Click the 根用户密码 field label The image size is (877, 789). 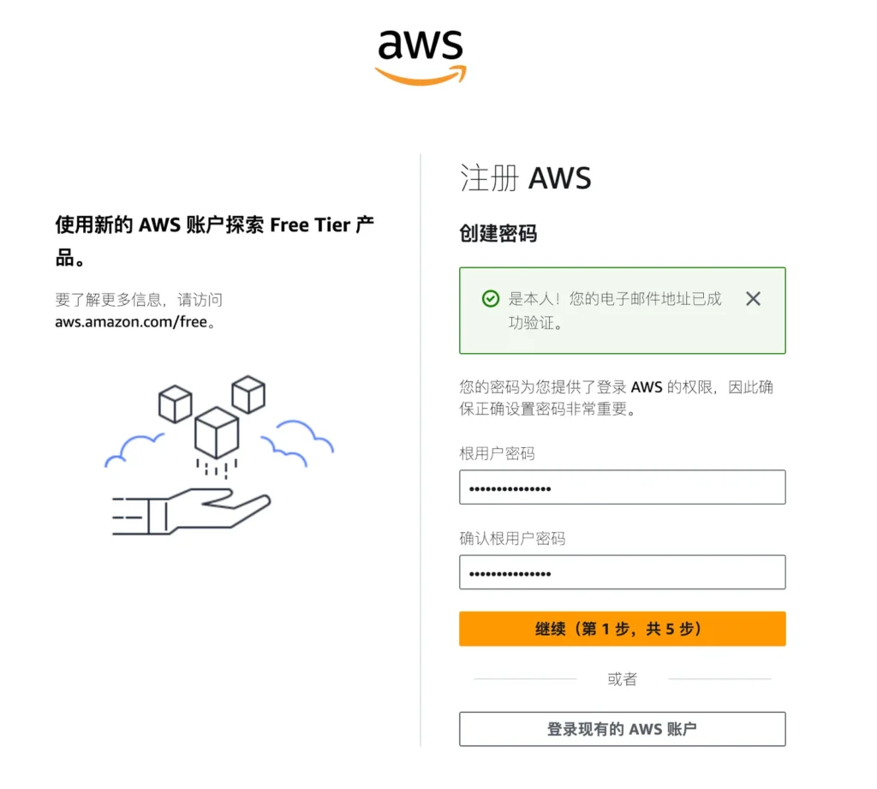497,453
